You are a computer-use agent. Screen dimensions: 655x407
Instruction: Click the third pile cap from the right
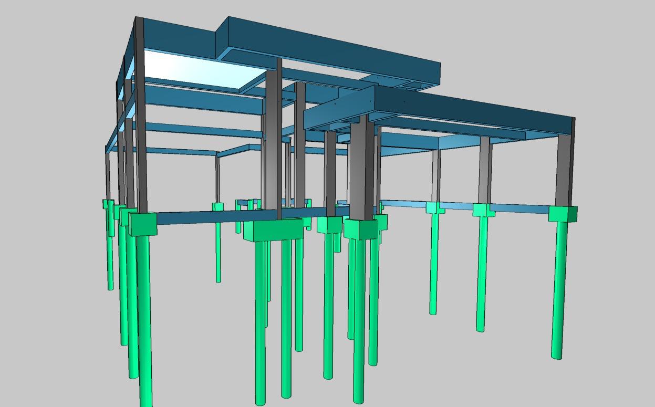click(434, 208)
